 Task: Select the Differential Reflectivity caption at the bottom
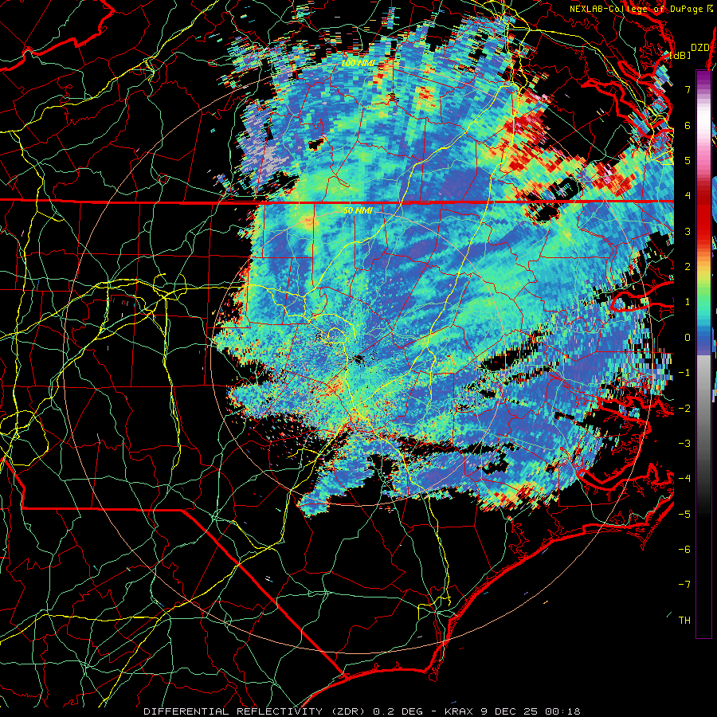362,711
